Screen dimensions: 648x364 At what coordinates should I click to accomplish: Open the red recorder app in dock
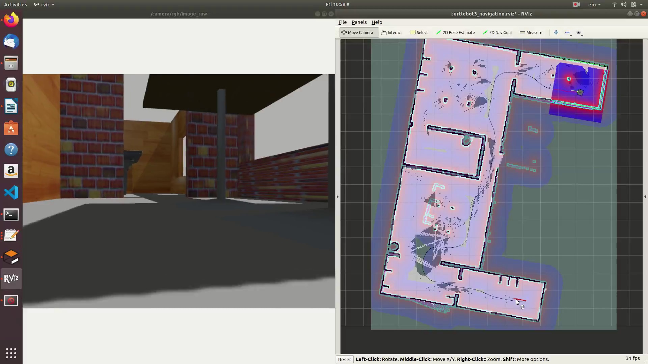pos(11,300)
